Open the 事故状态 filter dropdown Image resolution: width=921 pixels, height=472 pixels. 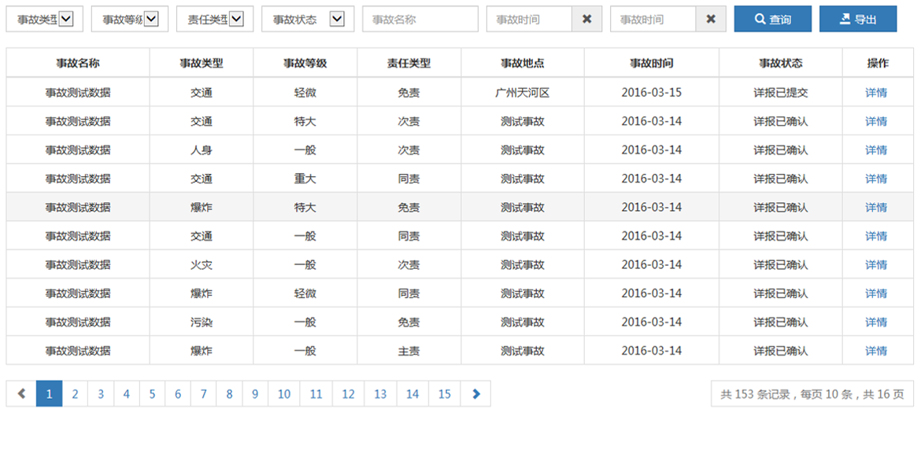[308, 19]
